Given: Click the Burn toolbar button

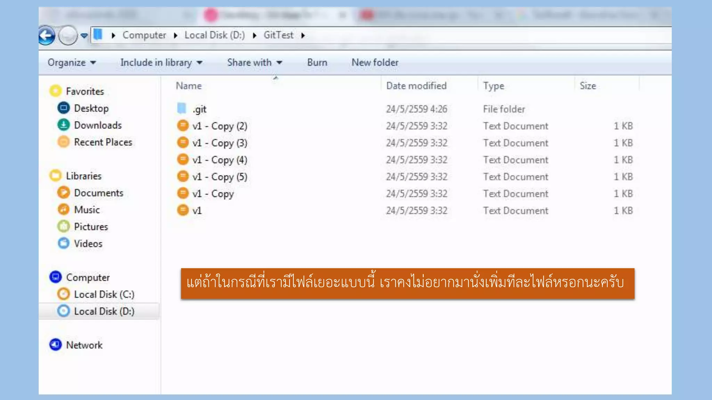Looking at the screenshot, I should tap(317, 62).
